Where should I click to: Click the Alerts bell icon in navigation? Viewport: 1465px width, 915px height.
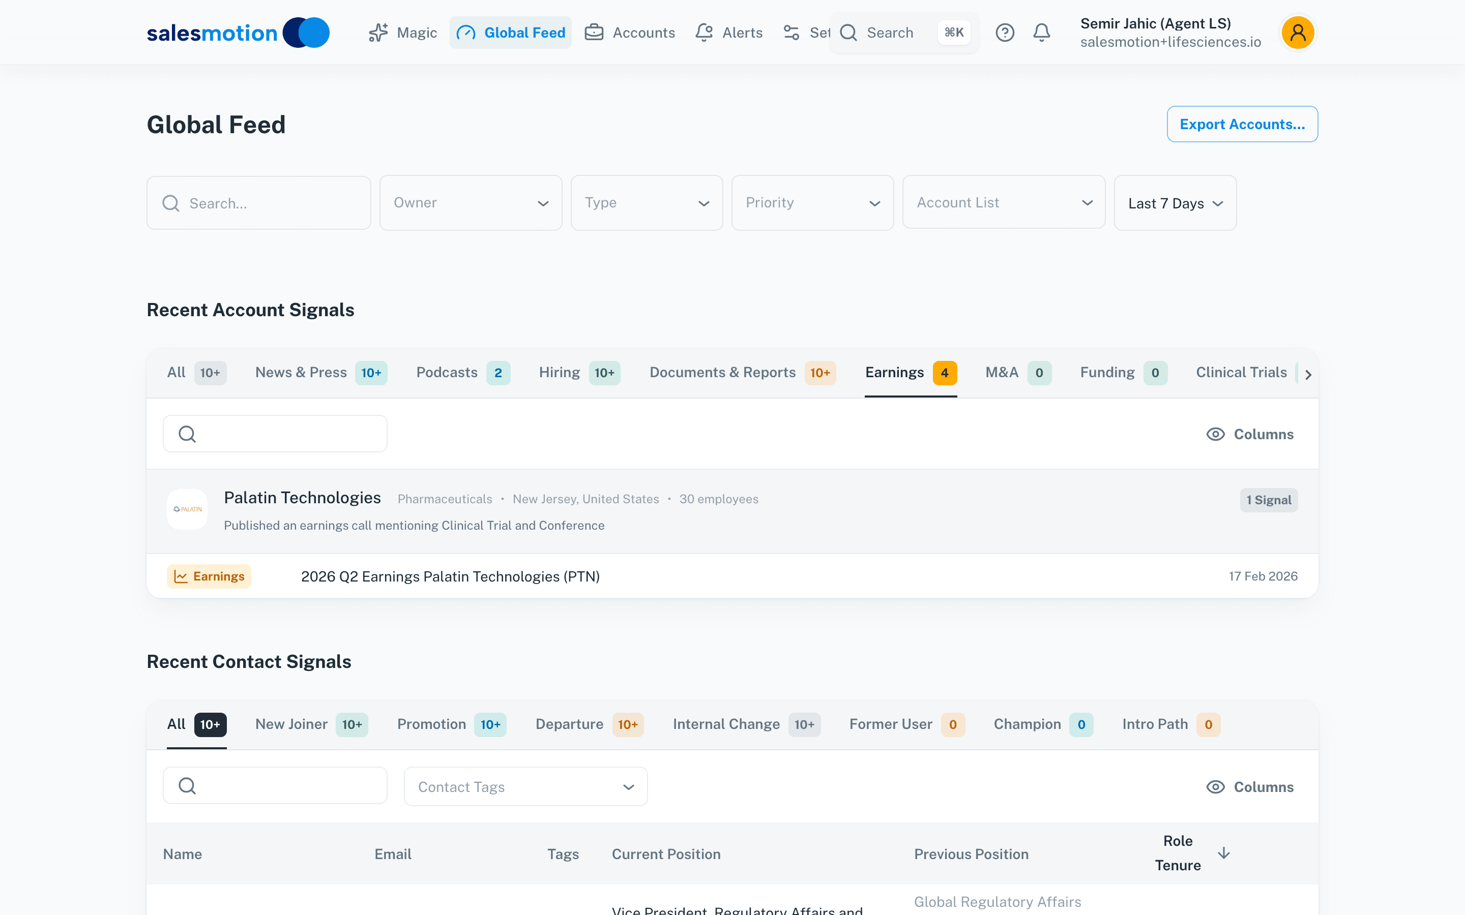(704, 33)
